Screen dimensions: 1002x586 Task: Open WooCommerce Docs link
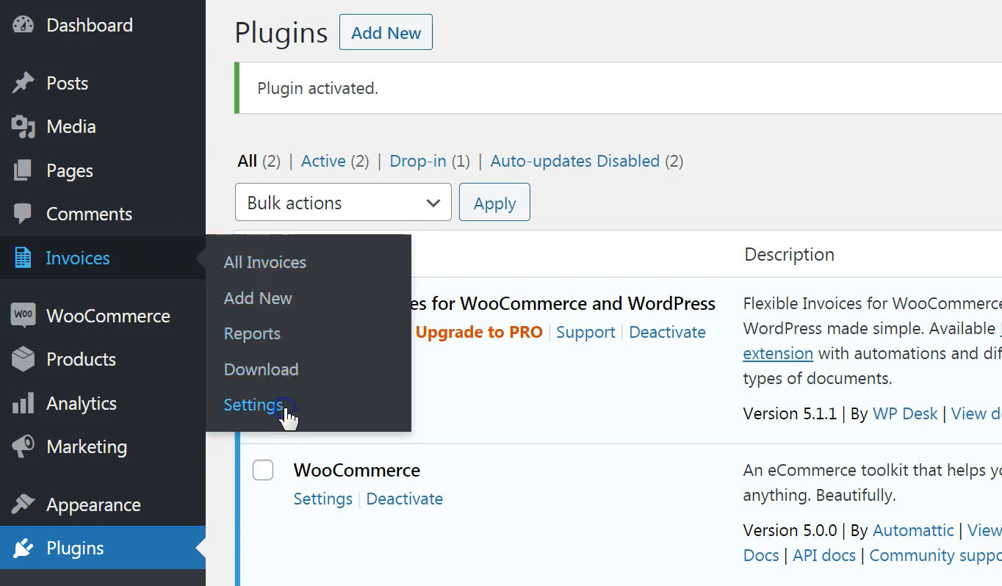(761, 555)
